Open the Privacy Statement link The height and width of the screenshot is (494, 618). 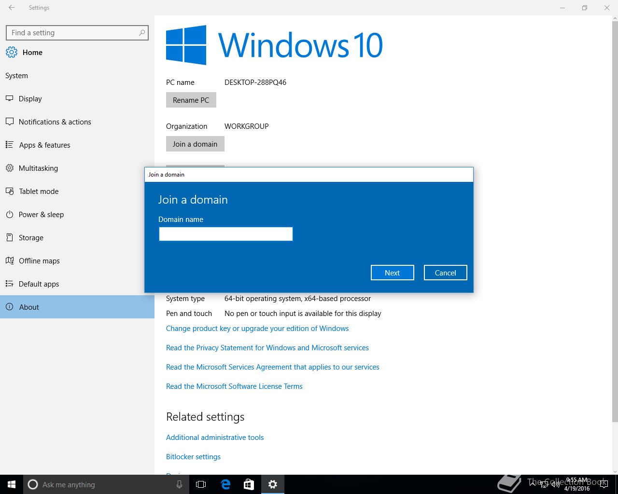[x=267, y=347]
